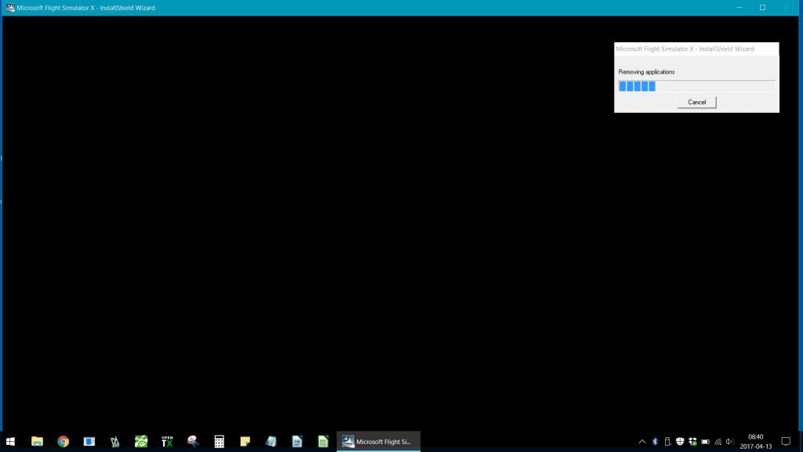Launch OpenTX from the taskbar
The width and height of the screenshot is (803, 452).
click(167, 441)
